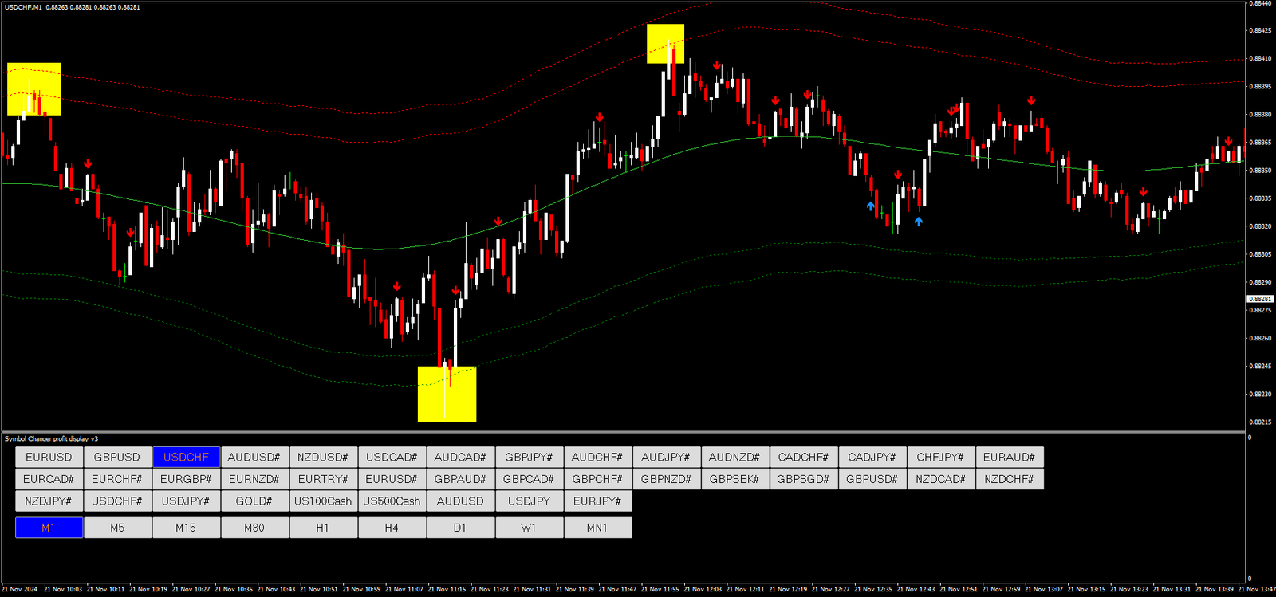Select the highlighted USDCHF symbol button

pyautogui.click(x=186, y=458)
